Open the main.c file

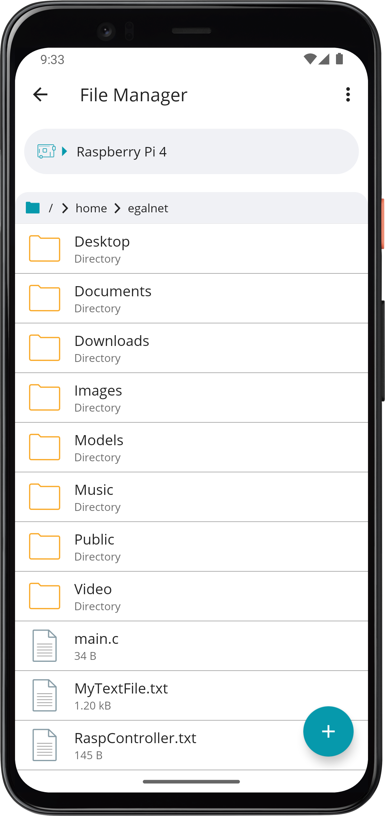point(192,646)
